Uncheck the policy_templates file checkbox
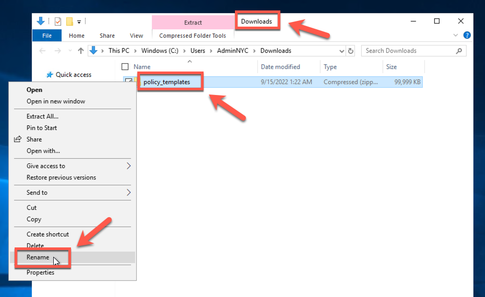The width and height of the screenshot is (485, 297). click(127, 81)
